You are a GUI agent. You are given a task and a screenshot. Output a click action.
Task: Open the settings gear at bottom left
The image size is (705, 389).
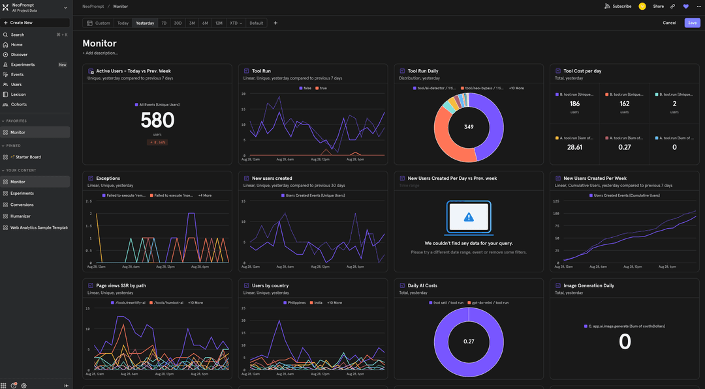point(23,384)
